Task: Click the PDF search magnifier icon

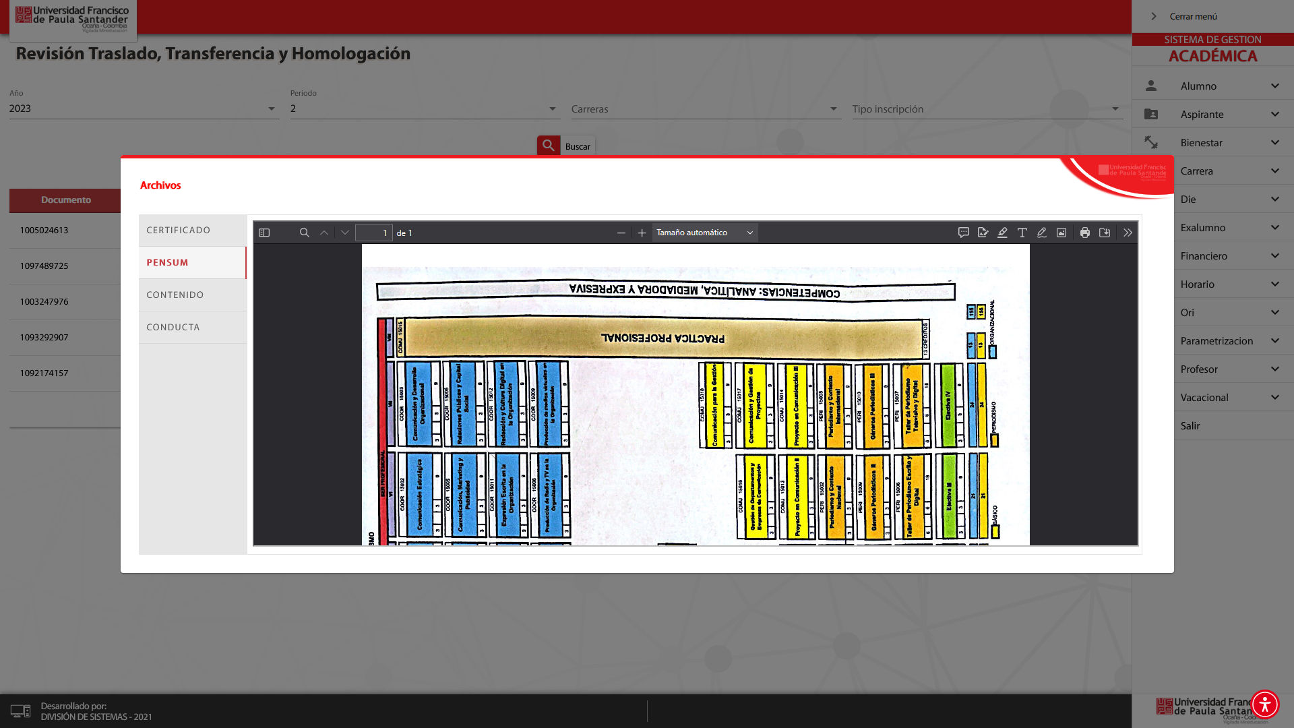Action: [x=305, y=233]
